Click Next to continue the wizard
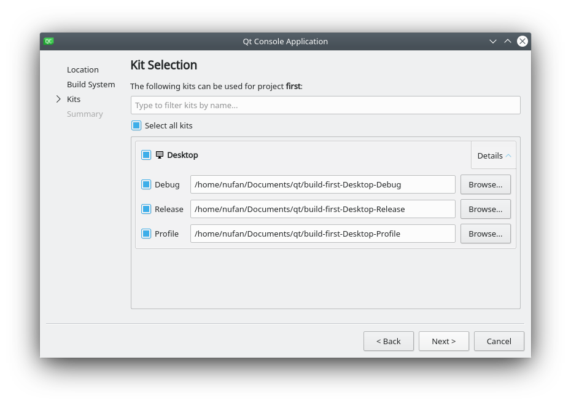 coord(443,341)
